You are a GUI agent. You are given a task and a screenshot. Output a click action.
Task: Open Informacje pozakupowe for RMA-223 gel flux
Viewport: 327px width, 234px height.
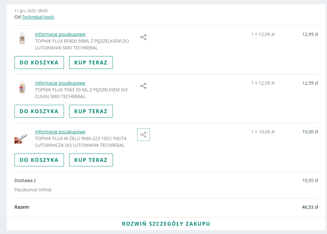(60, 132)
